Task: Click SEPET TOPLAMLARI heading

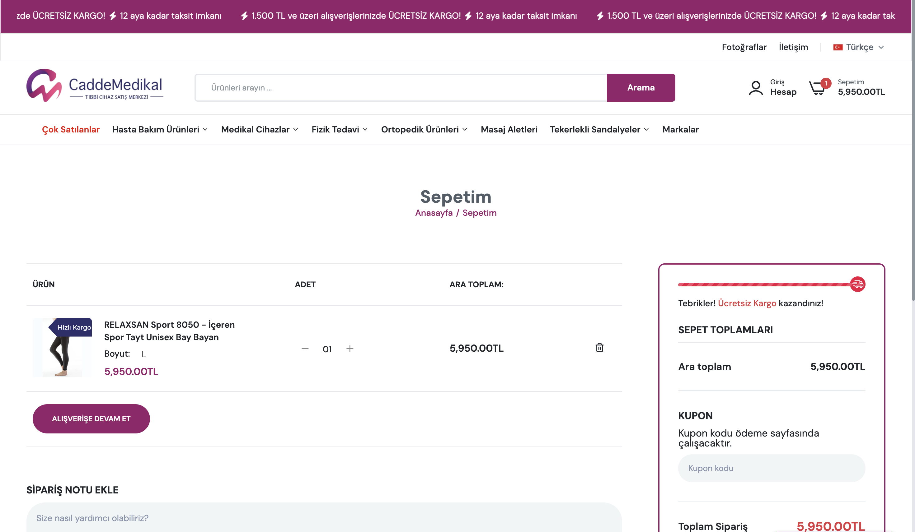Action: (x=725, y=330)
